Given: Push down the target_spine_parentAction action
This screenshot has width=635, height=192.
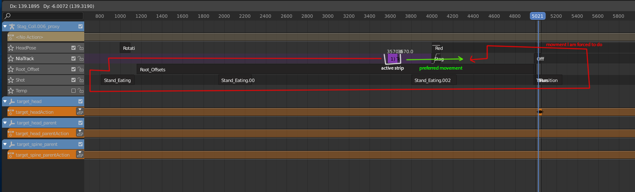Looking at the screenshot, I should click(80, 155).
